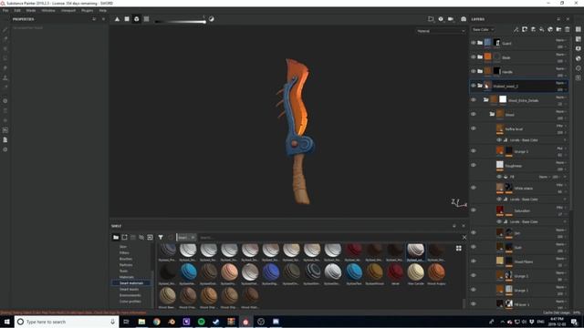Toggle visibility of the Dirt layer

(x=473, y=233)
